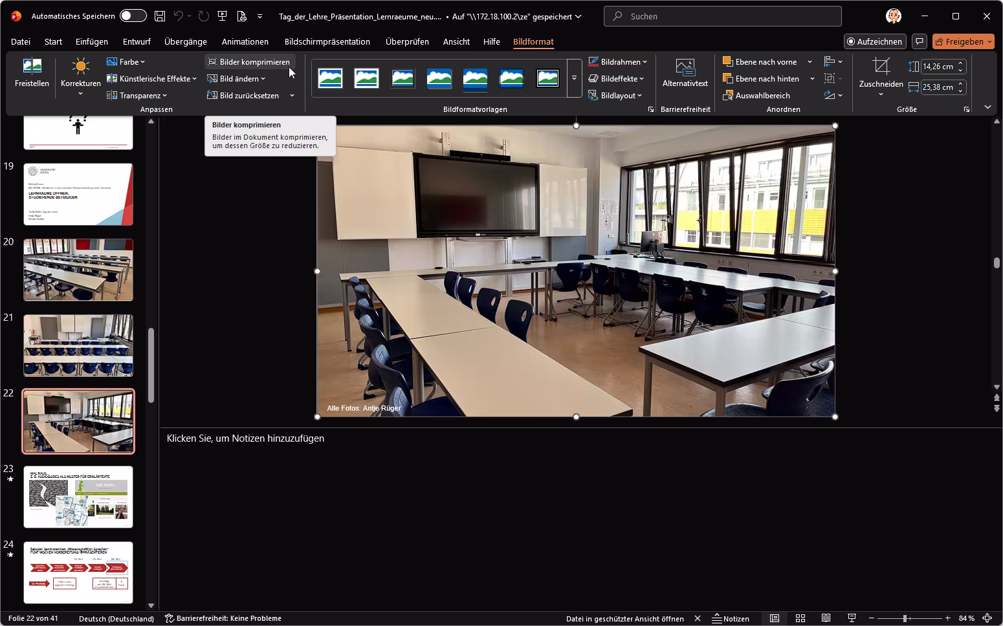Open the comments speech bubble icon
This screenshot has width=1003, height=626.
coord(919,41)
